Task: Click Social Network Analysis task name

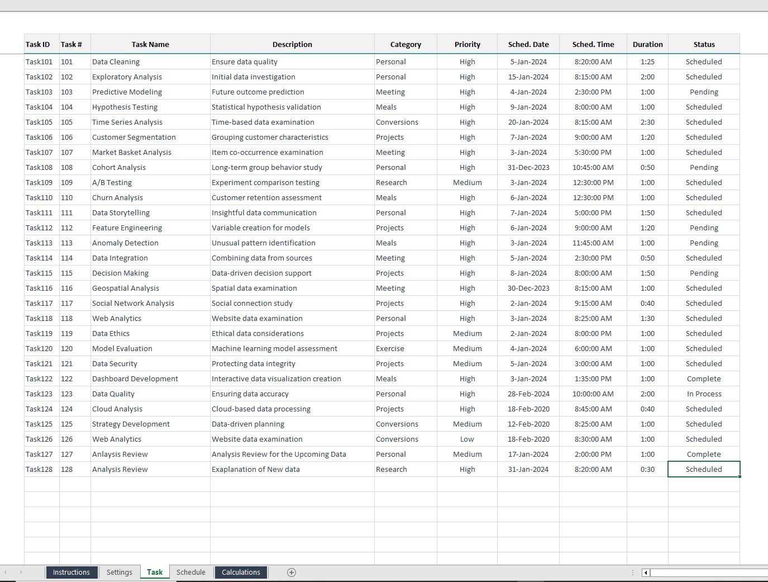Action: pos(150,303)
